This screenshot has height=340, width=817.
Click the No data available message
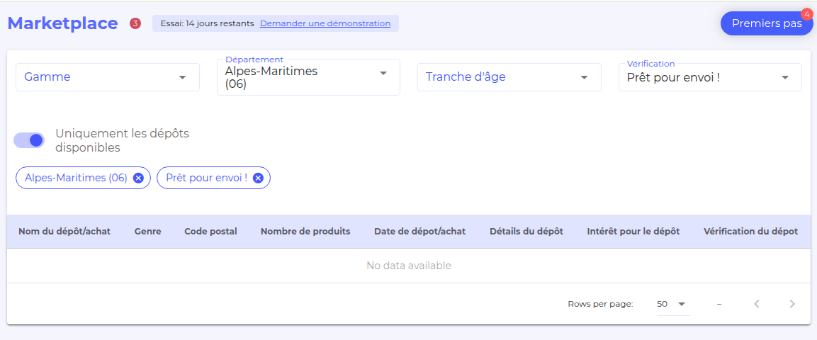[408, 266]
